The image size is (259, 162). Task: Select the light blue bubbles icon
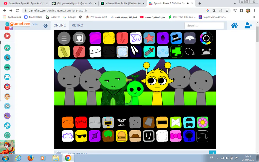[163, 52]
